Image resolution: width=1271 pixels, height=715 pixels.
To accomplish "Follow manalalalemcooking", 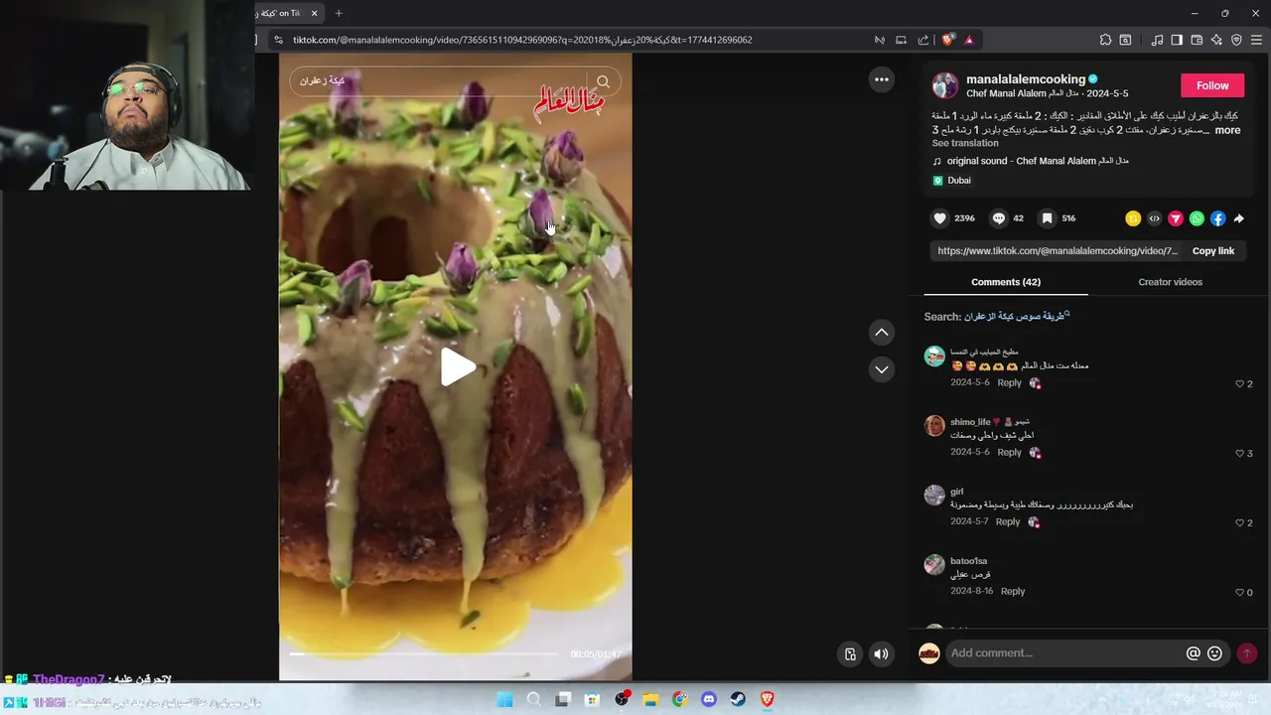I will click(x=1212, y=85).
